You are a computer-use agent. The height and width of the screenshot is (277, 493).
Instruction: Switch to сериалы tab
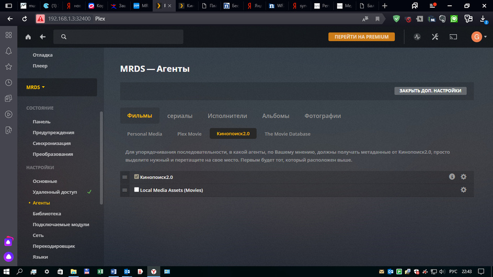(179, 116)
